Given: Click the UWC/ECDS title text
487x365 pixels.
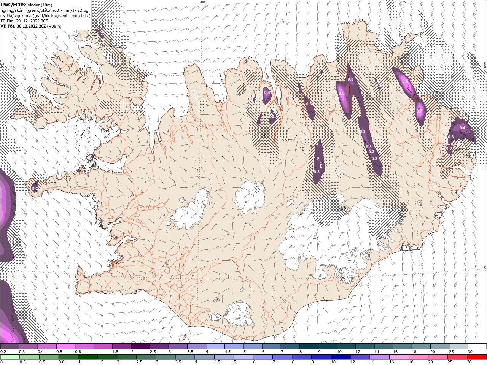Looking at the screenshot, I should [13, 4].
